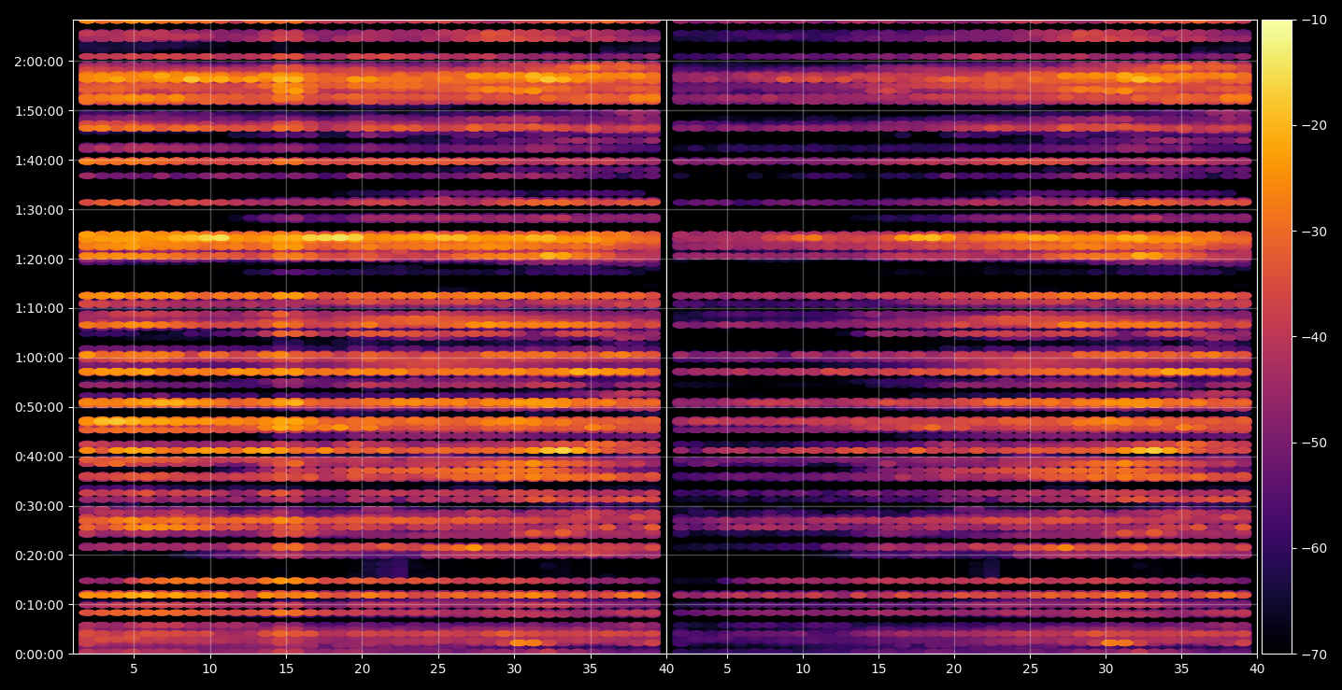
Task: Click x-axis label 5 under the right heatmap
Action: click(726, 669)
